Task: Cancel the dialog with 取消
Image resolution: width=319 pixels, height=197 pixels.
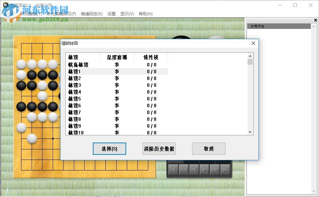Action: click(x=208, y=149)
